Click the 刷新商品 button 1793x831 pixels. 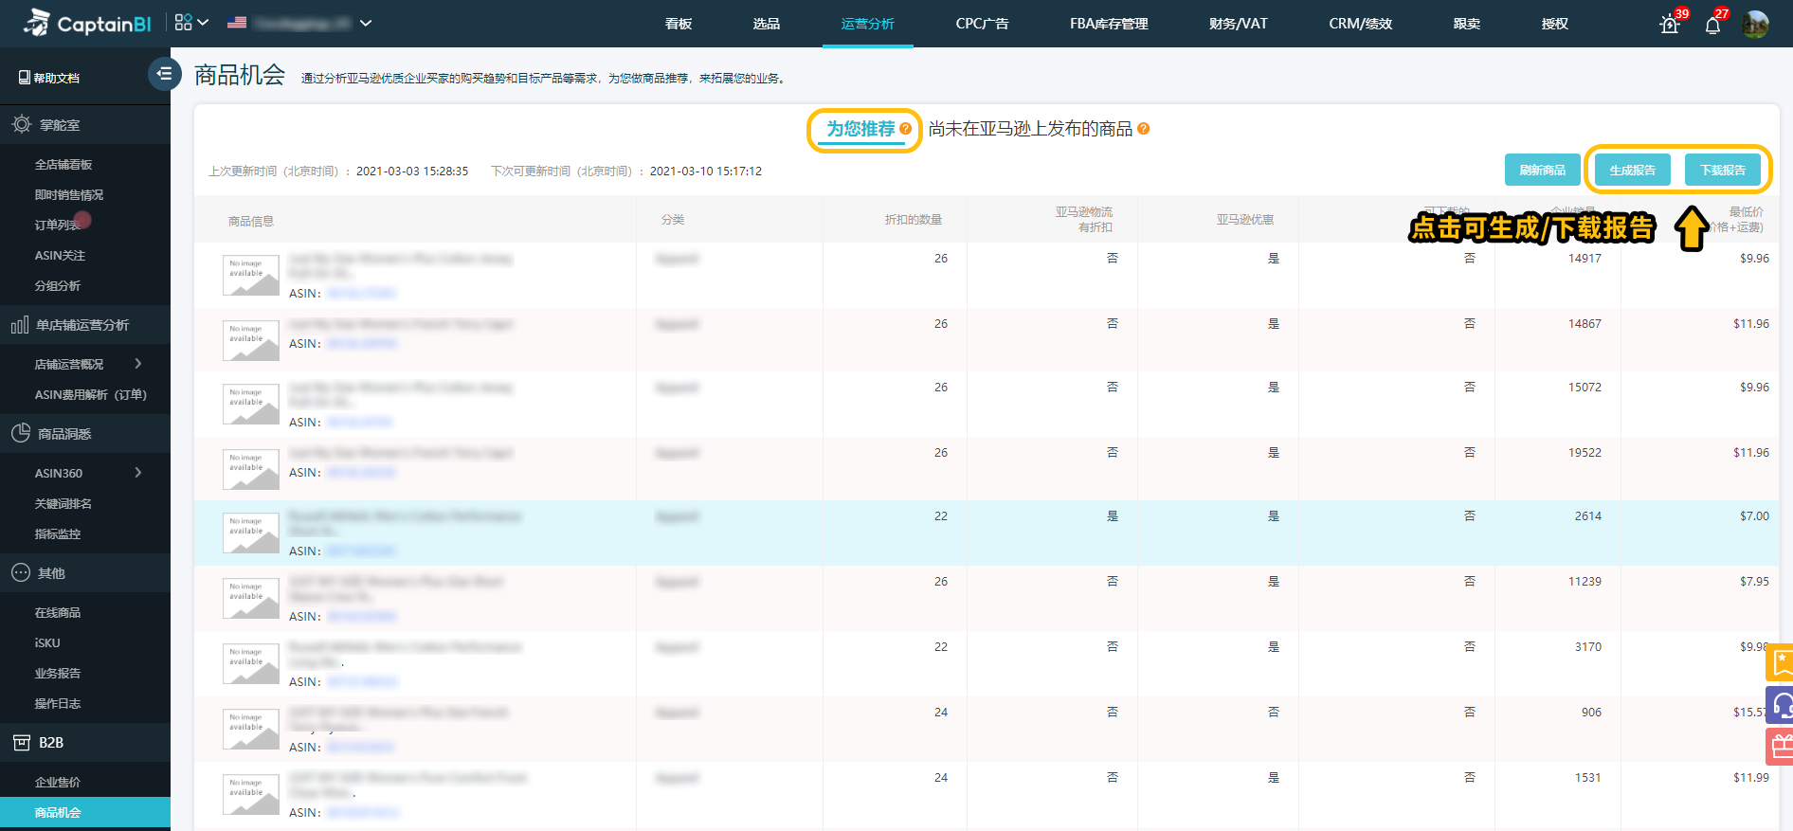1543,170
